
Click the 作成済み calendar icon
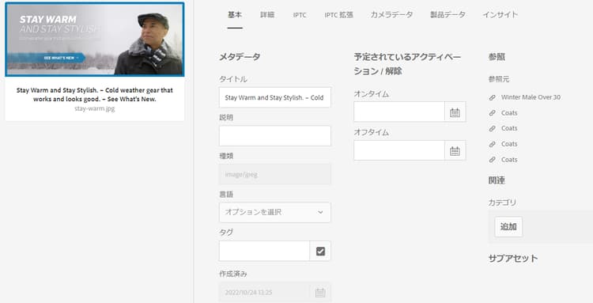[320, 293]
